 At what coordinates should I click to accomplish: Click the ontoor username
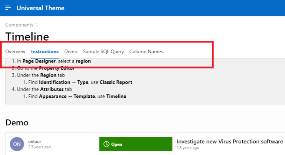pyautogui.click(x=35, y=142)
